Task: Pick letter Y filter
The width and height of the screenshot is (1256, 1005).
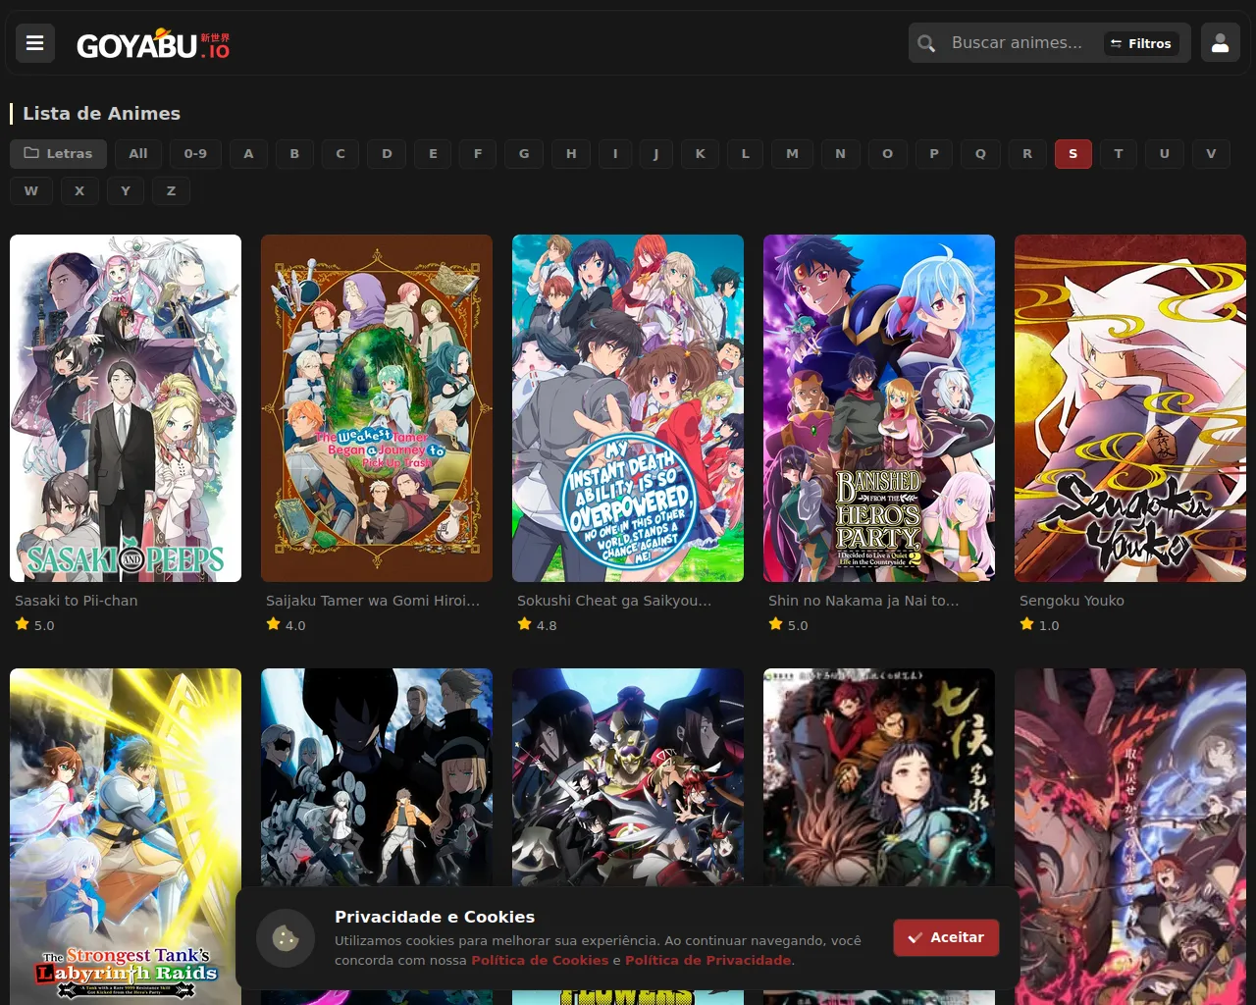Action: 126,190
